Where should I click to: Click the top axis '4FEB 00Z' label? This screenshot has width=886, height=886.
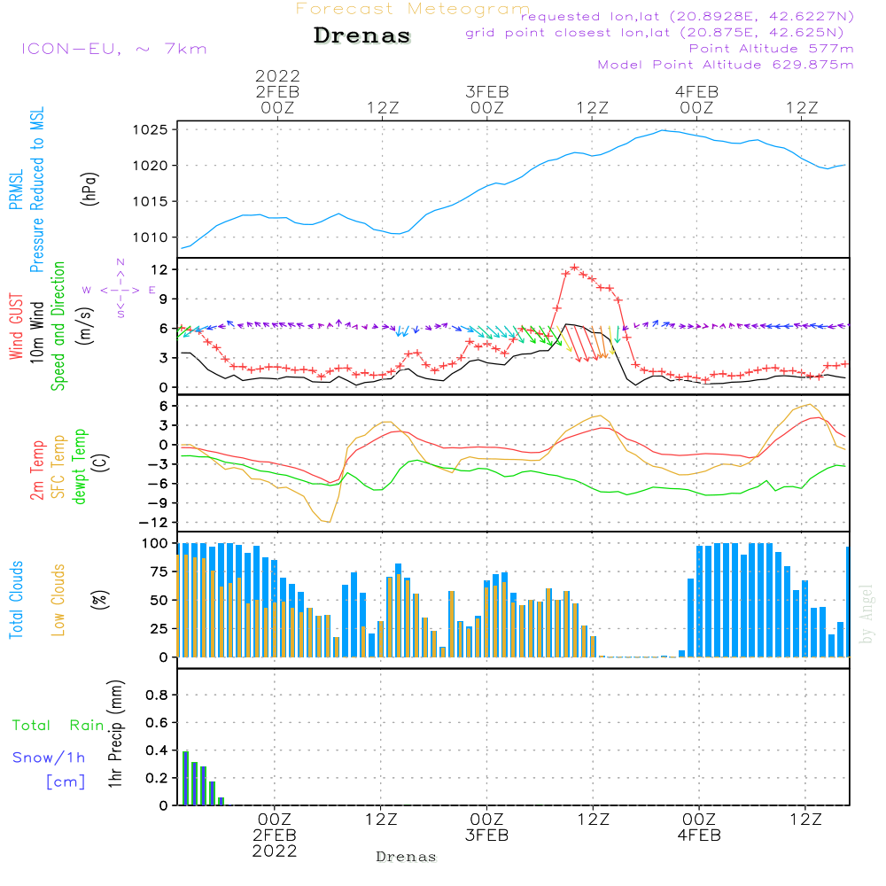696,99
